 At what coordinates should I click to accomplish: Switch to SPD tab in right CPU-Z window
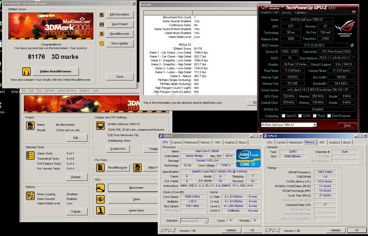pyautogui.click(x=322, y=142)
